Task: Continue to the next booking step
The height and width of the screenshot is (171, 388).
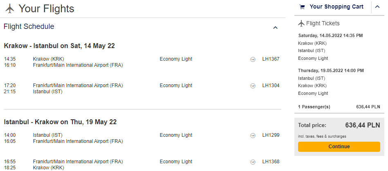Action: coord(339,147)
